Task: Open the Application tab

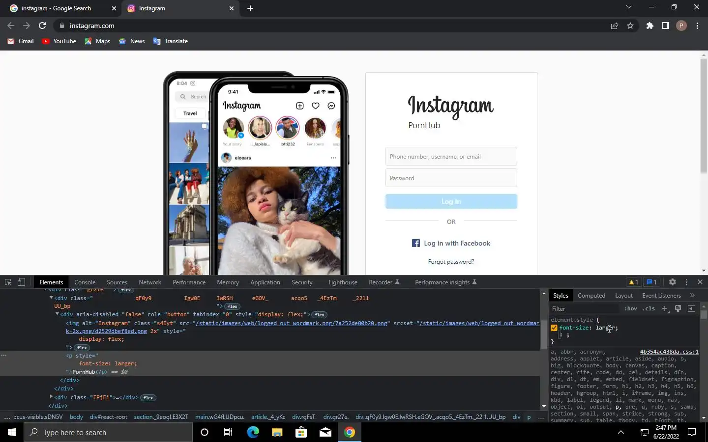Action: (265, 282)
